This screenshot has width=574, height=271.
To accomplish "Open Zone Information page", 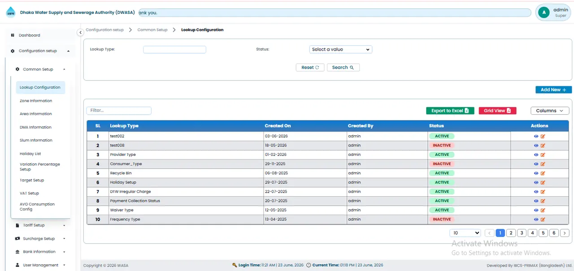I will pos(36,101).
